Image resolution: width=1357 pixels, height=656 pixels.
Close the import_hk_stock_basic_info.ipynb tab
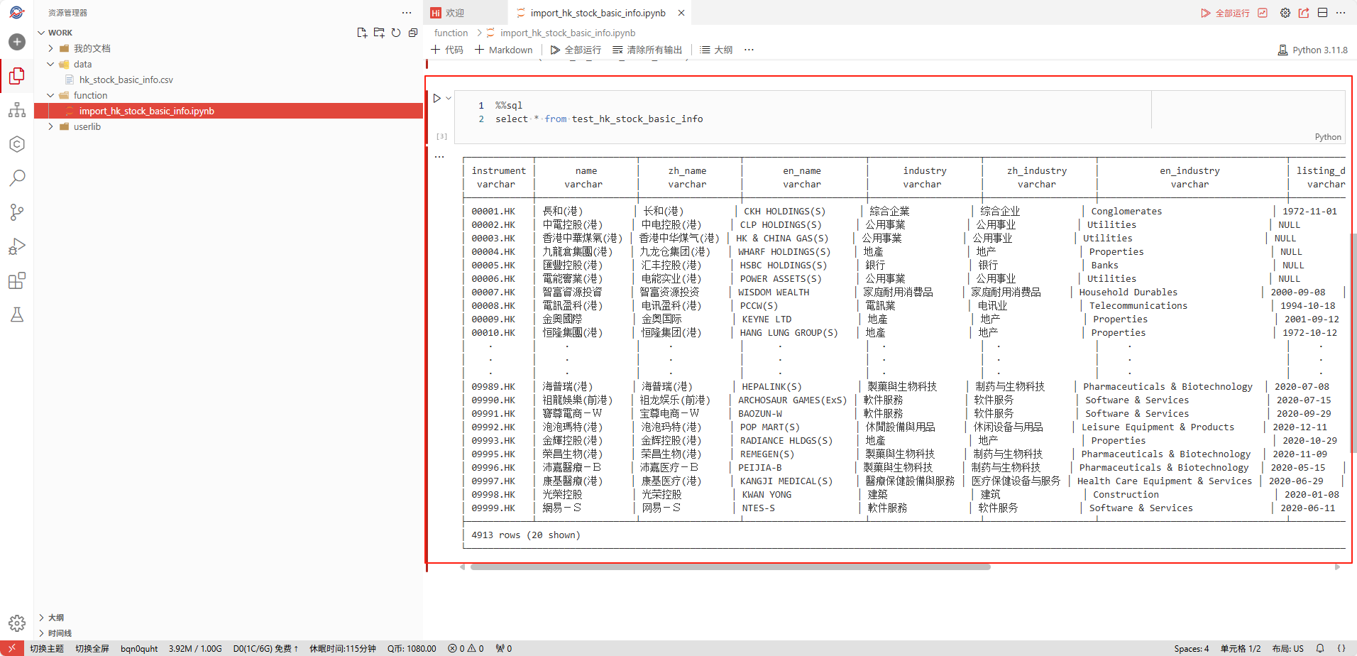pyautogui.click(x=681, y=13)
